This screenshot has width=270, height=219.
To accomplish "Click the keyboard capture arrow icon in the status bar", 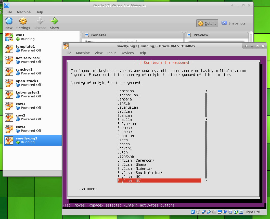I will pyautogui.click(x=241, y=212).
